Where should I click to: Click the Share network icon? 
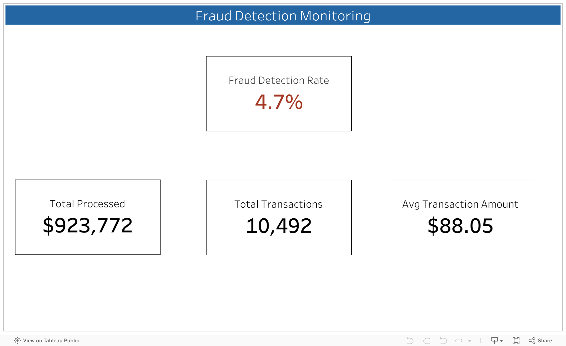point(532,341)
